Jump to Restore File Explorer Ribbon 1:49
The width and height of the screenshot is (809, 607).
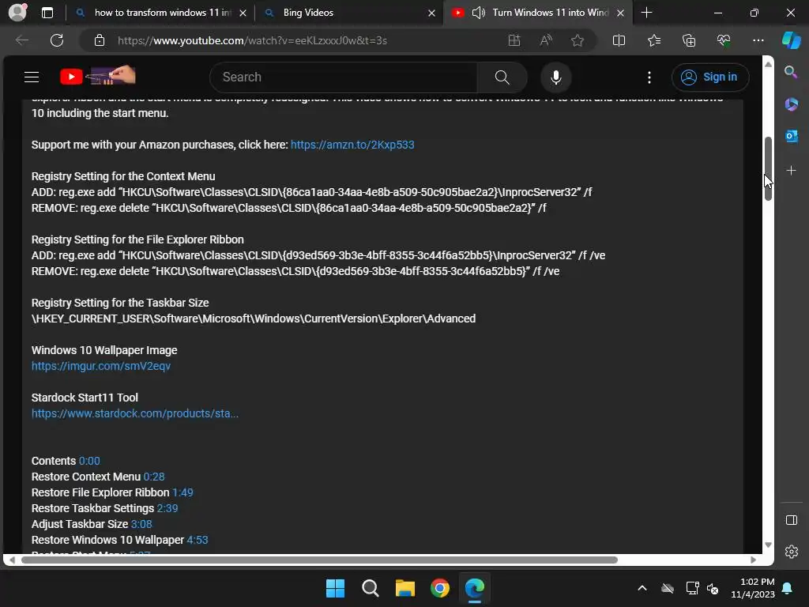point(182,492)
